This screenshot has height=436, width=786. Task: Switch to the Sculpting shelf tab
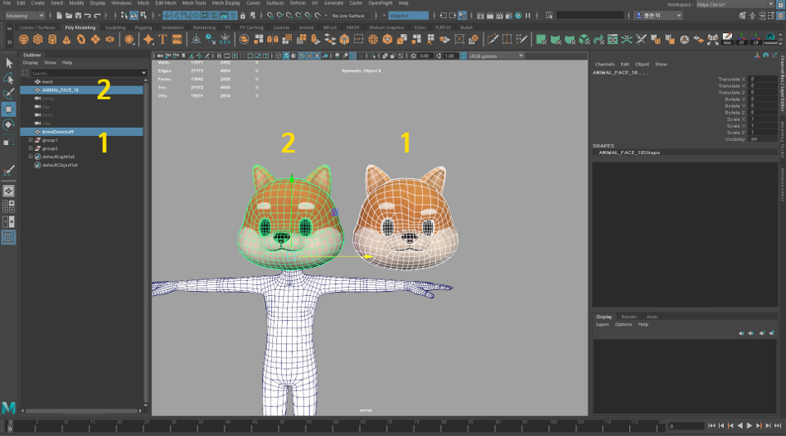pyautogui.click(x=115, y=27)
